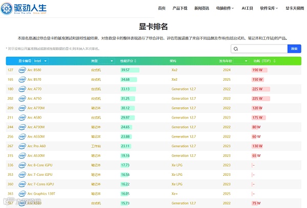Screen dimensions: 307x208
Task: Click Intel logo in Arc A730M row
Action: 22,127
